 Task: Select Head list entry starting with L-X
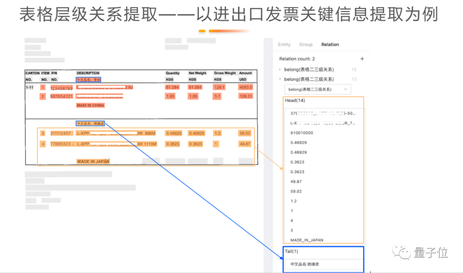tap(323, 123)
